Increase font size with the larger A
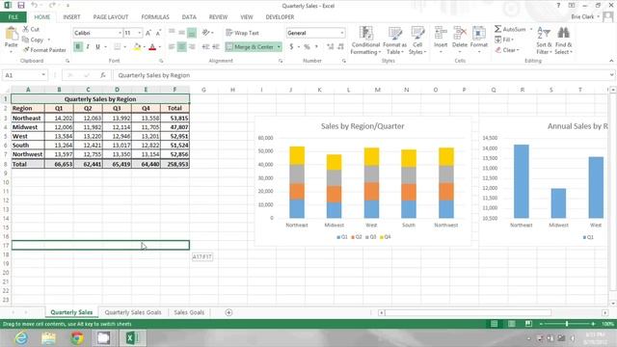Viewport: 617px width, 347px height. (148, 33)
